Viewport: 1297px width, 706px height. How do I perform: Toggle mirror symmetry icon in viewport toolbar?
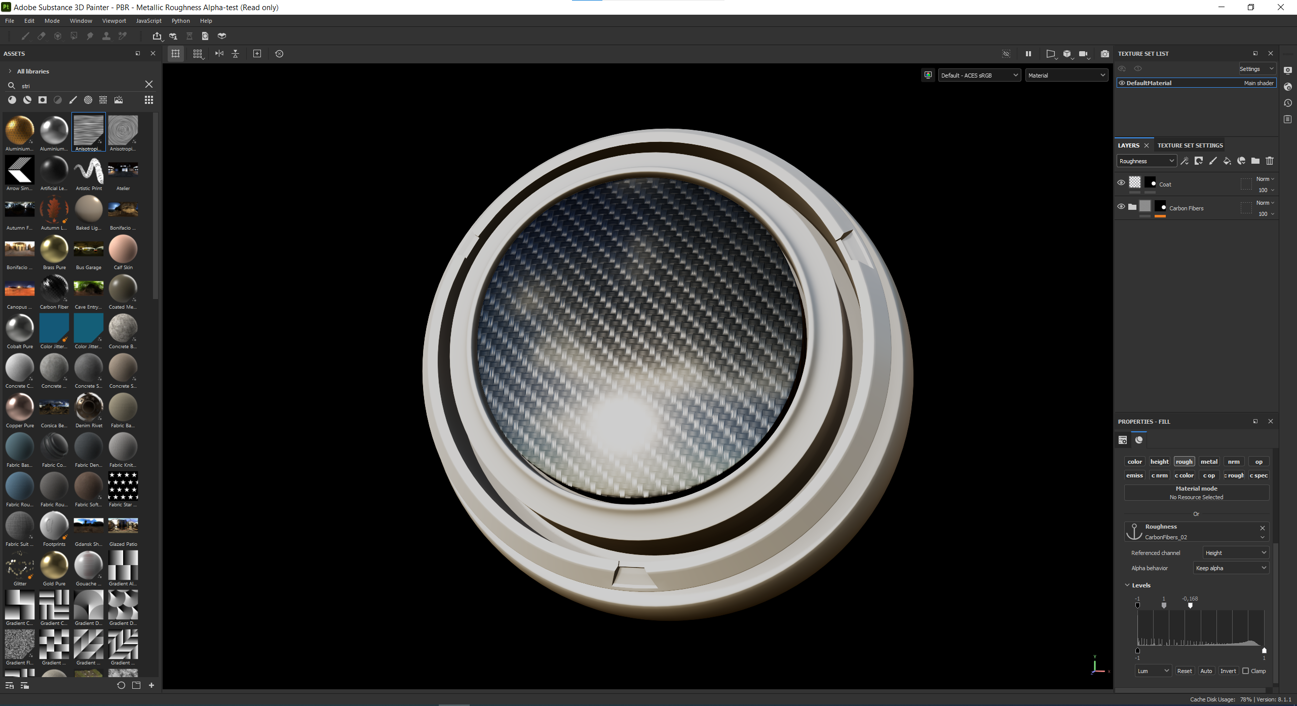pyautogui.click(x=219, y=54)
